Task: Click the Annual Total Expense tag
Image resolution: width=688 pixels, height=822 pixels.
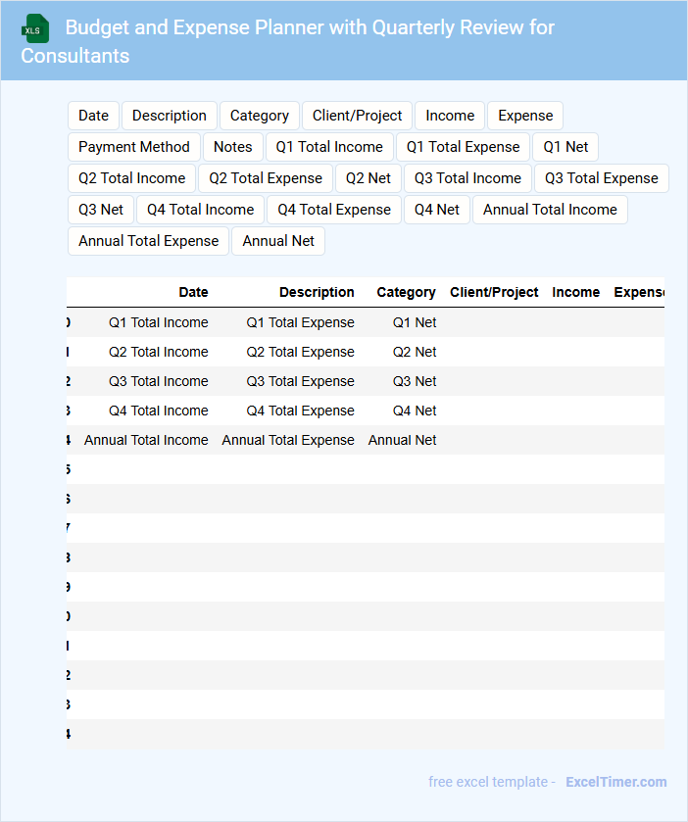Action: pos(148,241)
